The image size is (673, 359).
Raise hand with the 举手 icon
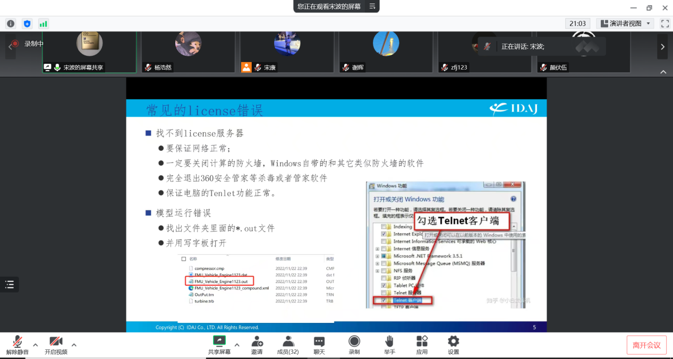click(x=389, y=345)
